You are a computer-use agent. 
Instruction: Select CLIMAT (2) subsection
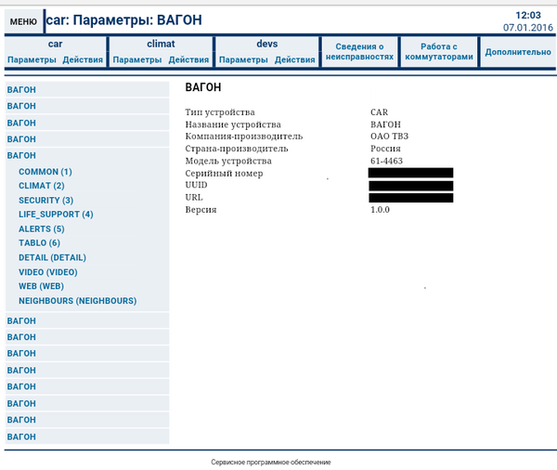42,186
